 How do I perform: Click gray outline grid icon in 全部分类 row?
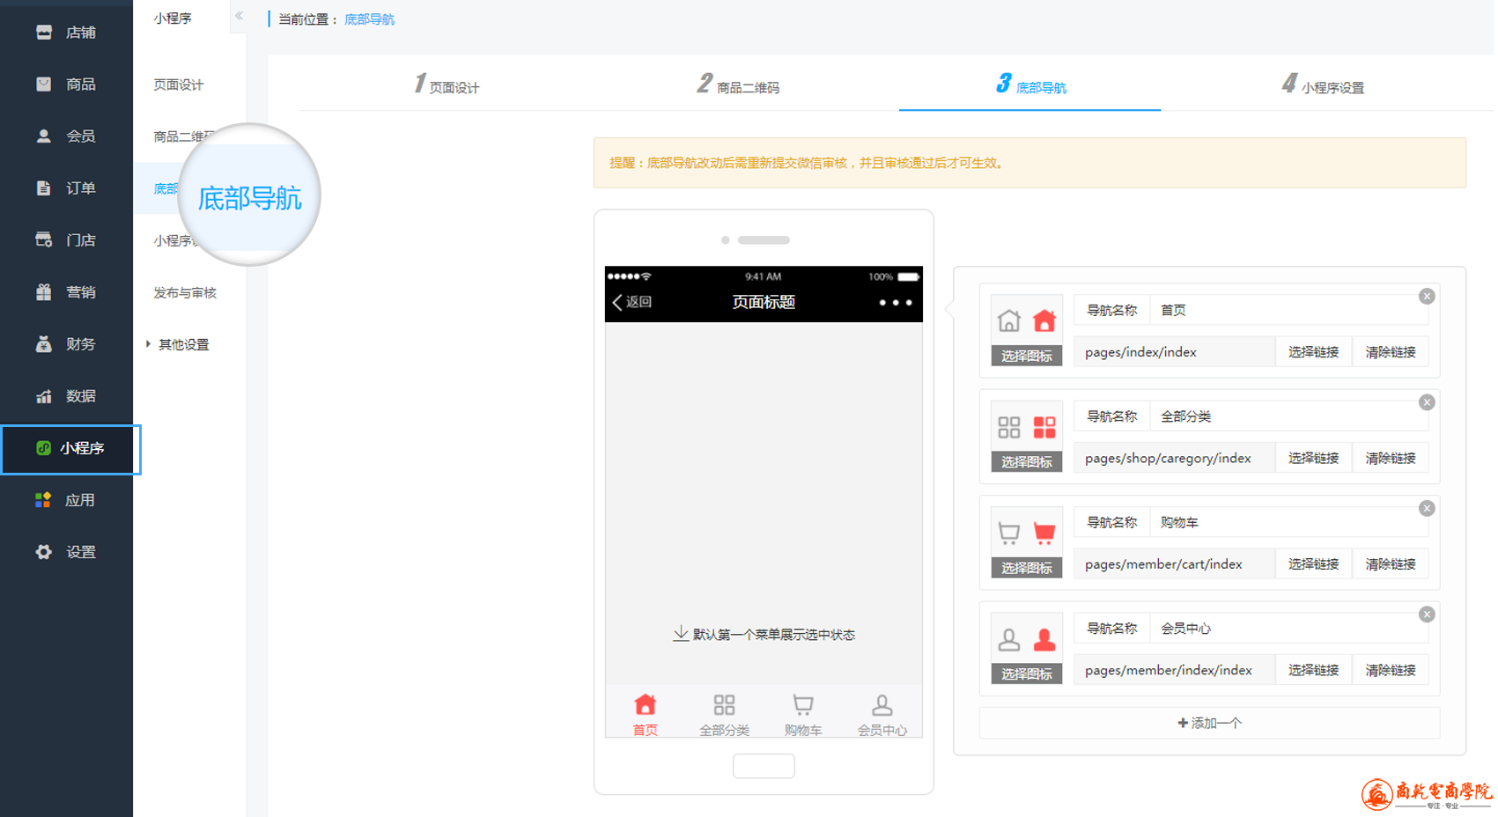click(1009, 427)
